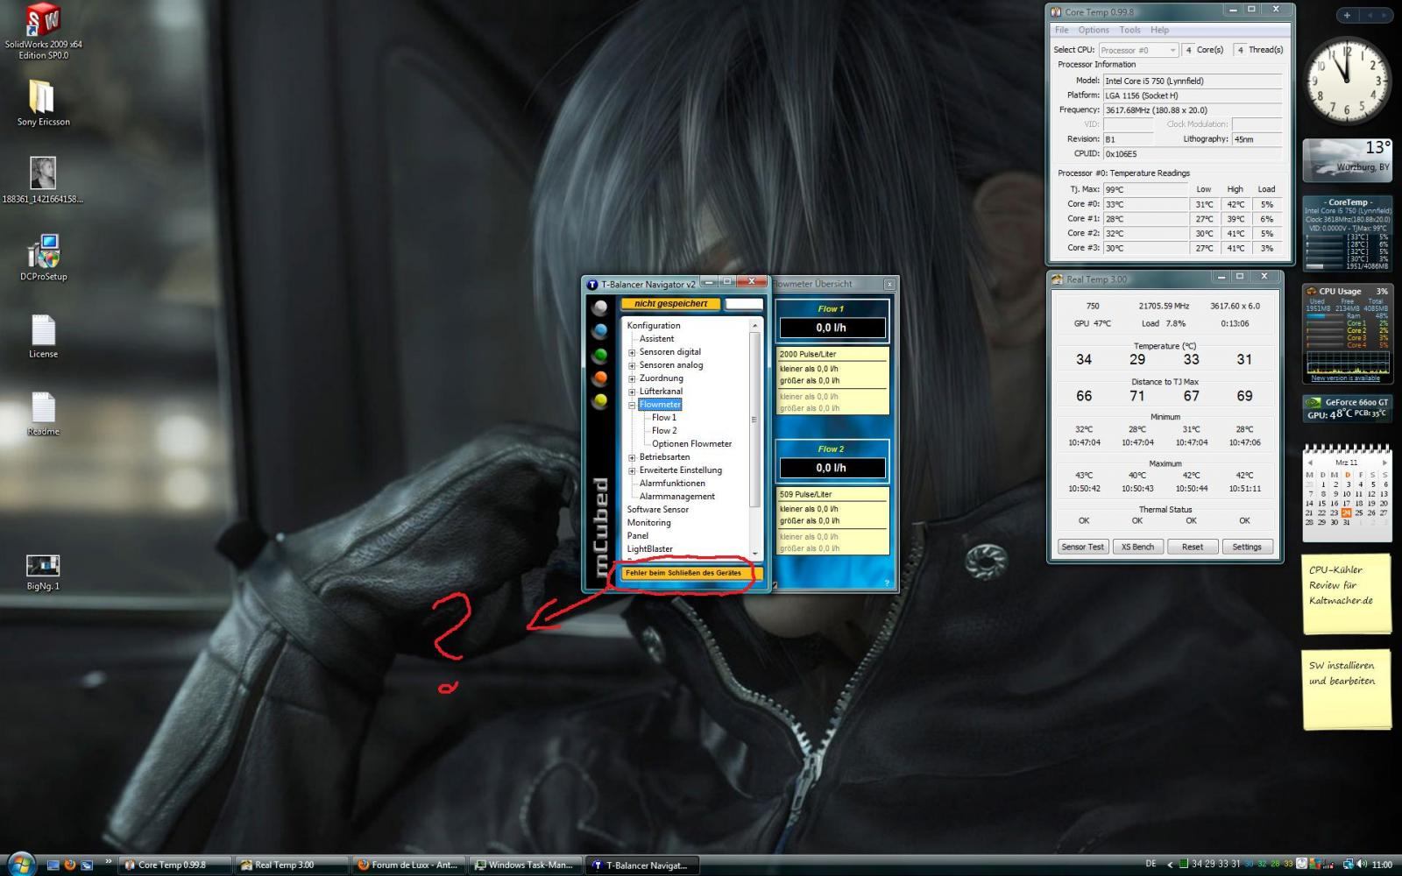1402x876 pixels.
Task: Click the green sphere in T-Balancer sidebar
Action: pos(600,355)
